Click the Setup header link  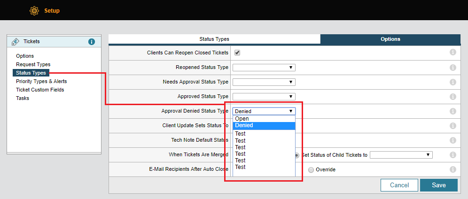52,11
